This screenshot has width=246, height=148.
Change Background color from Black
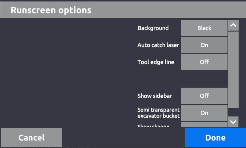[204, 28]
